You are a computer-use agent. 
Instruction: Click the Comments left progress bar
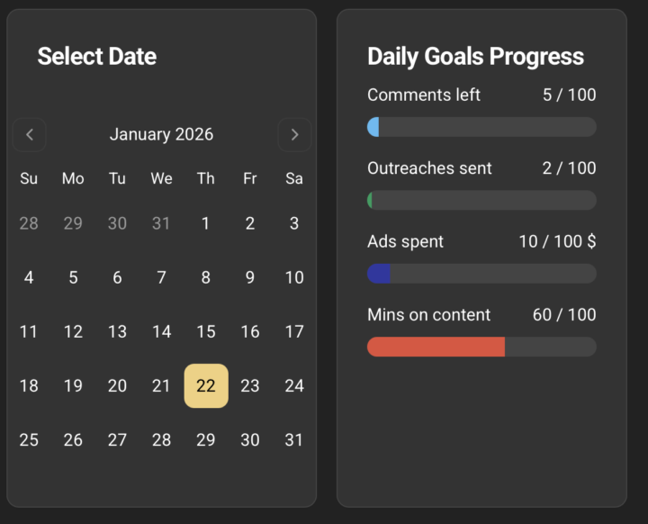[x=481, y=127]
